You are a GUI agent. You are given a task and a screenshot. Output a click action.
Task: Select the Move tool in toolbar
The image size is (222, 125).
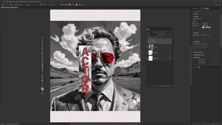42,37
